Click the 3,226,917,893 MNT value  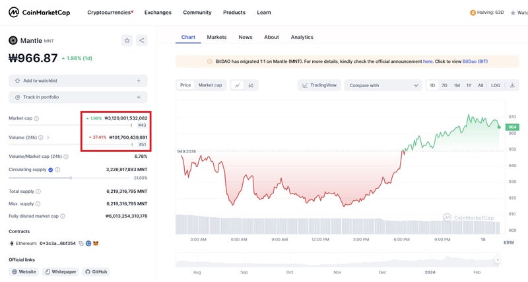[127, 170]
